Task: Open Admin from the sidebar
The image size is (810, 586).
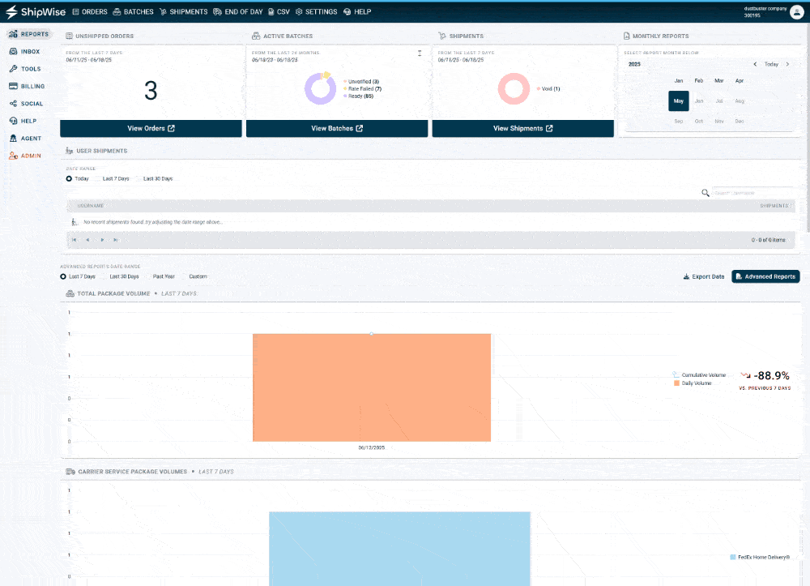Action: coord(25,156)
